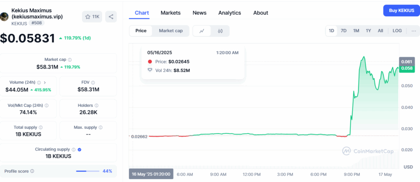
Task: Switch to line chart view icon
Action: 202,31
